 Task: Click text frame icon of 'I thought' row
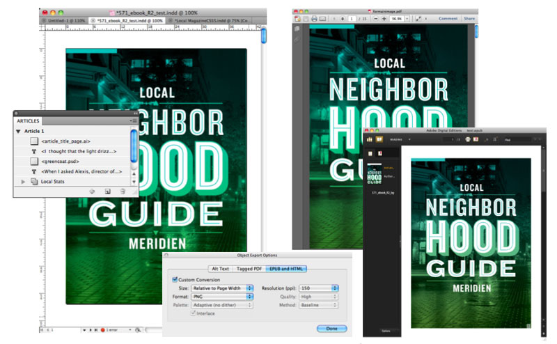pyautogui.click(x=34, y=151)
